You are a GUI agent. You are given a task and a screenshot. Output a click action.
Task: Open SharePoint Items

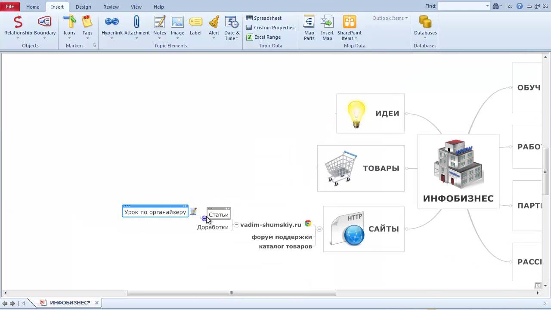[x=350, y=28]
